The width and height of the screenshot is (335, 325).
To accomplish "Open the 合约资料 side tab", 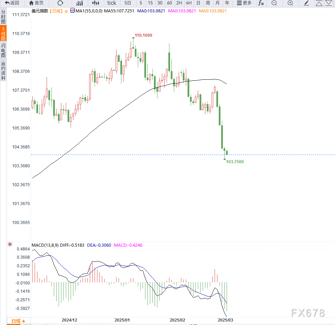I will click(3, 70).
